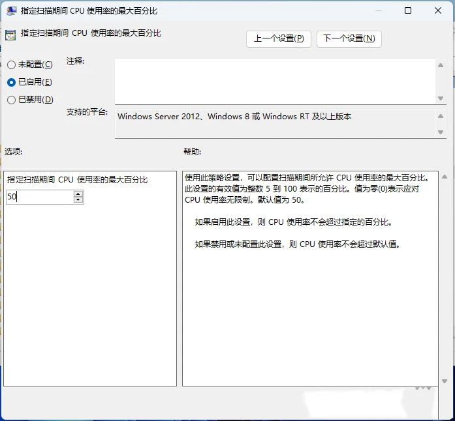Decrease CPU percentage with the spinner down arrow
455x421 pixels.
point(78,200)
